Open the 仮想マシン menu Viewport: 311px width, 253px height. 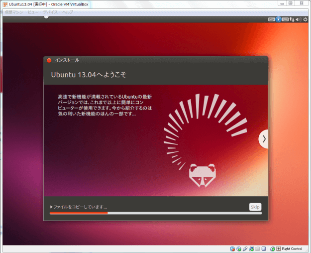pos(14,11)
